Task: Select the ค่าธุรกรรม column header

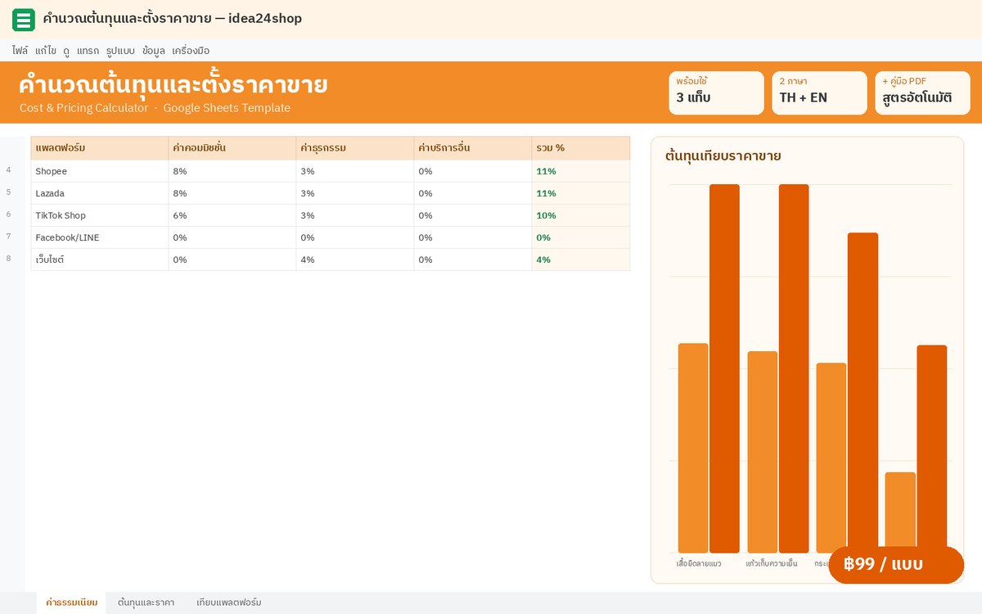Action: 355,148
